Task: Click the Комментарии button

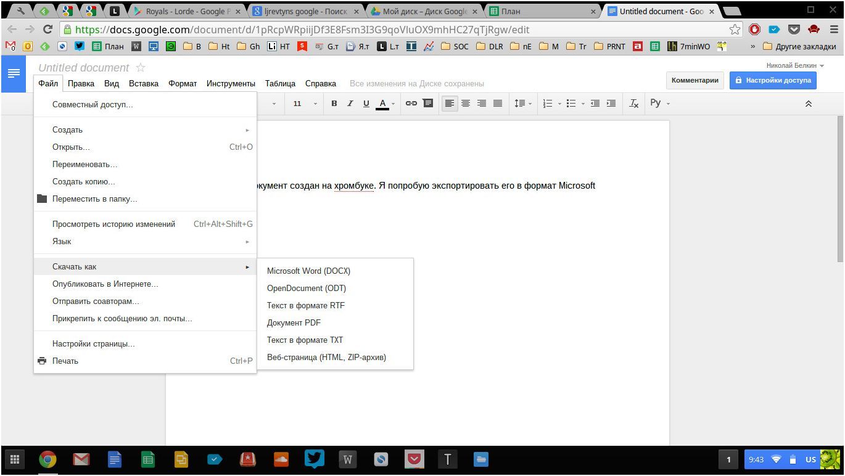Action: tap(695, 80)
